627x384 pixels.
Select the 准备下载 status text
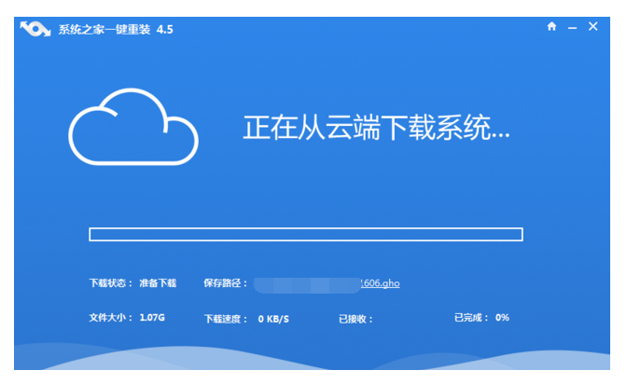tap(157, 282)
